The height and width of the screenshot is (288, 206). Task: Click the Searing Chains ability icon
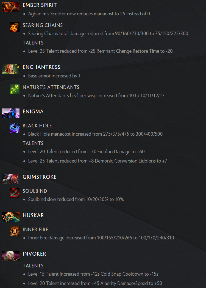[15, 27]
